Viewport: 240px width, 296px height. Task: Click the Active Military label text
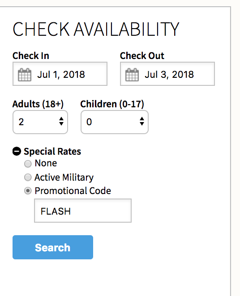[64, 178]
